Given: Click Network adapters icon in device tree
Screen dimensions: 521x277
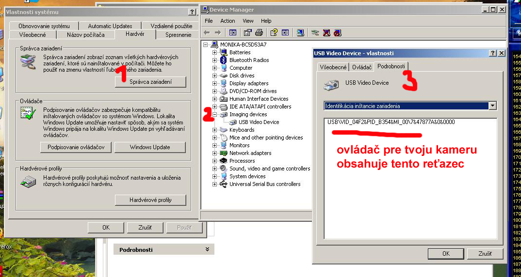Looking at the screenshot, I should (224, 153).
